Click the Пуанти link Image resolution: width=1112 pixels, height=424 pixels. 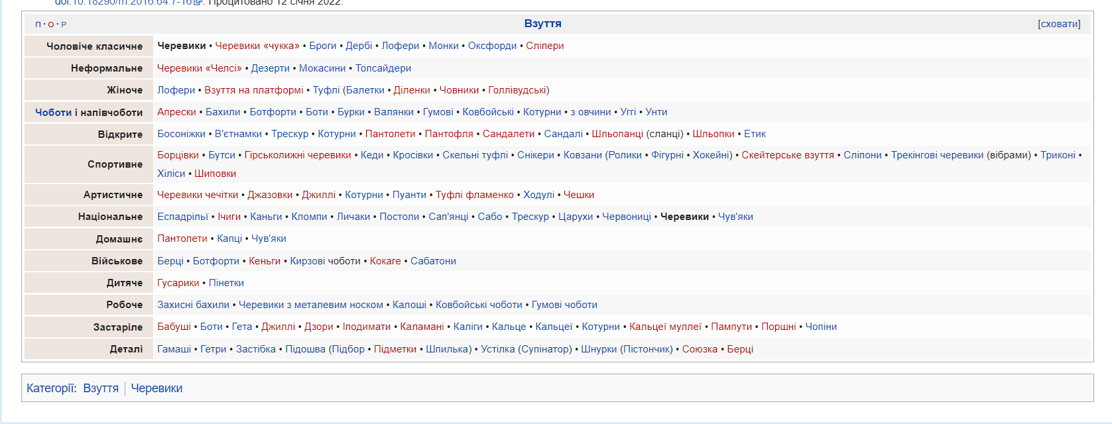(409, 195)
